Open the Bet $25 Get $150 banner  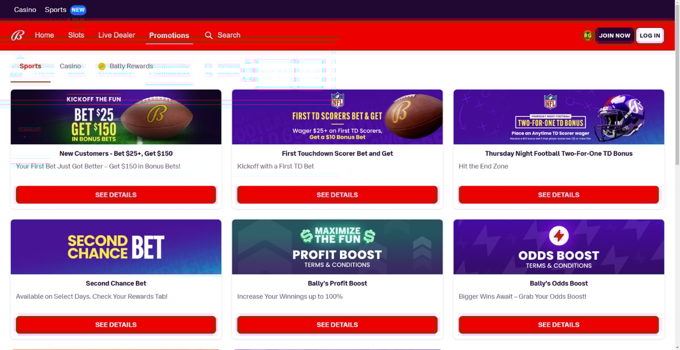tap(116, 117)
